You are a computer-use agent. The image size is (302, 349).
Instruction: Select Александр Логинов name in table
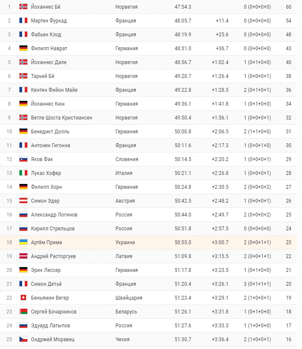[x=54, y=215]
